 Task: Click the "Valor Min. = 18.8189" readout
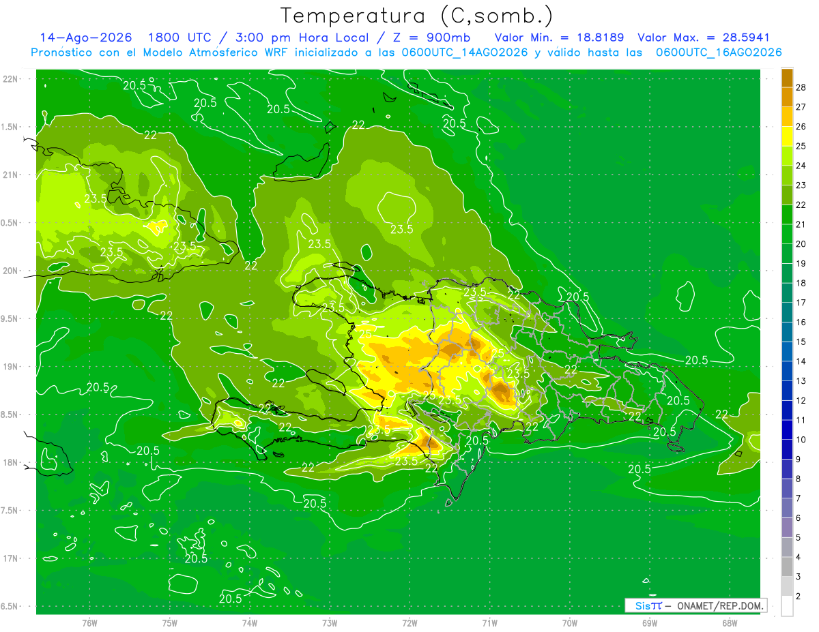coord(559,38)
